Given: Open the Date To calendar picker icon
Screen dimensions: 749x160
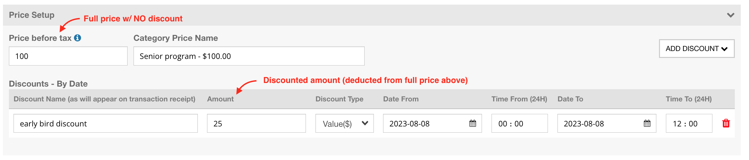Looking at the screenshot, I should 647,123.
